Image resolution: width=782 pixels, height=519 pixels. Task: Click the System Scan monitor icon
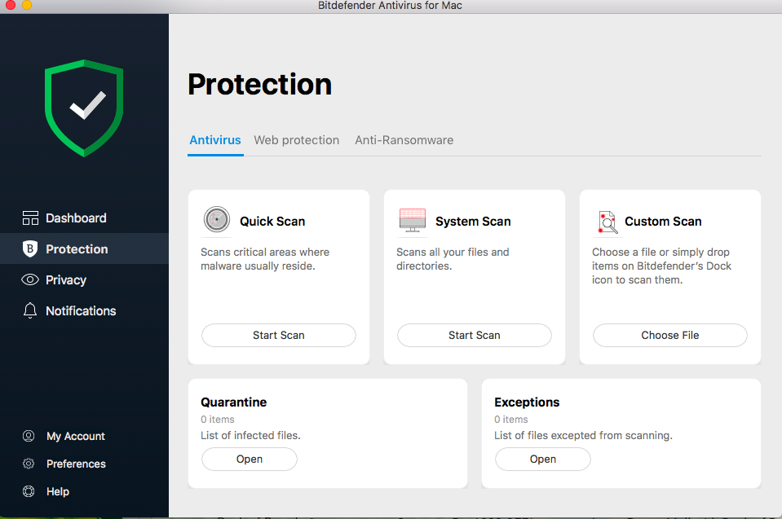(413, 220)
